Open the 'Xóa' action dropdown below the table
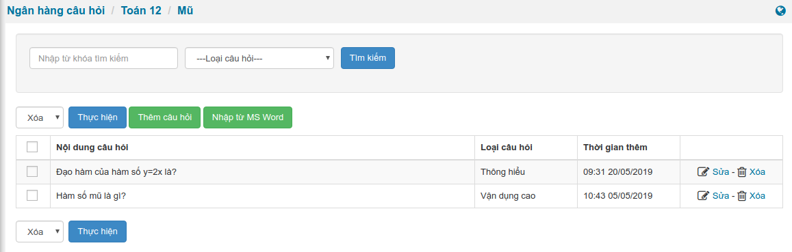The image size is (792, 252). point(40,232)
